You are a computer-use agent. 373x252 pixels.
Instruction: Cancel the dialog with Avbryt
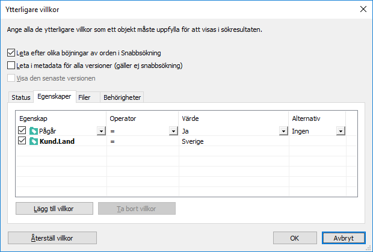[344, 238]
